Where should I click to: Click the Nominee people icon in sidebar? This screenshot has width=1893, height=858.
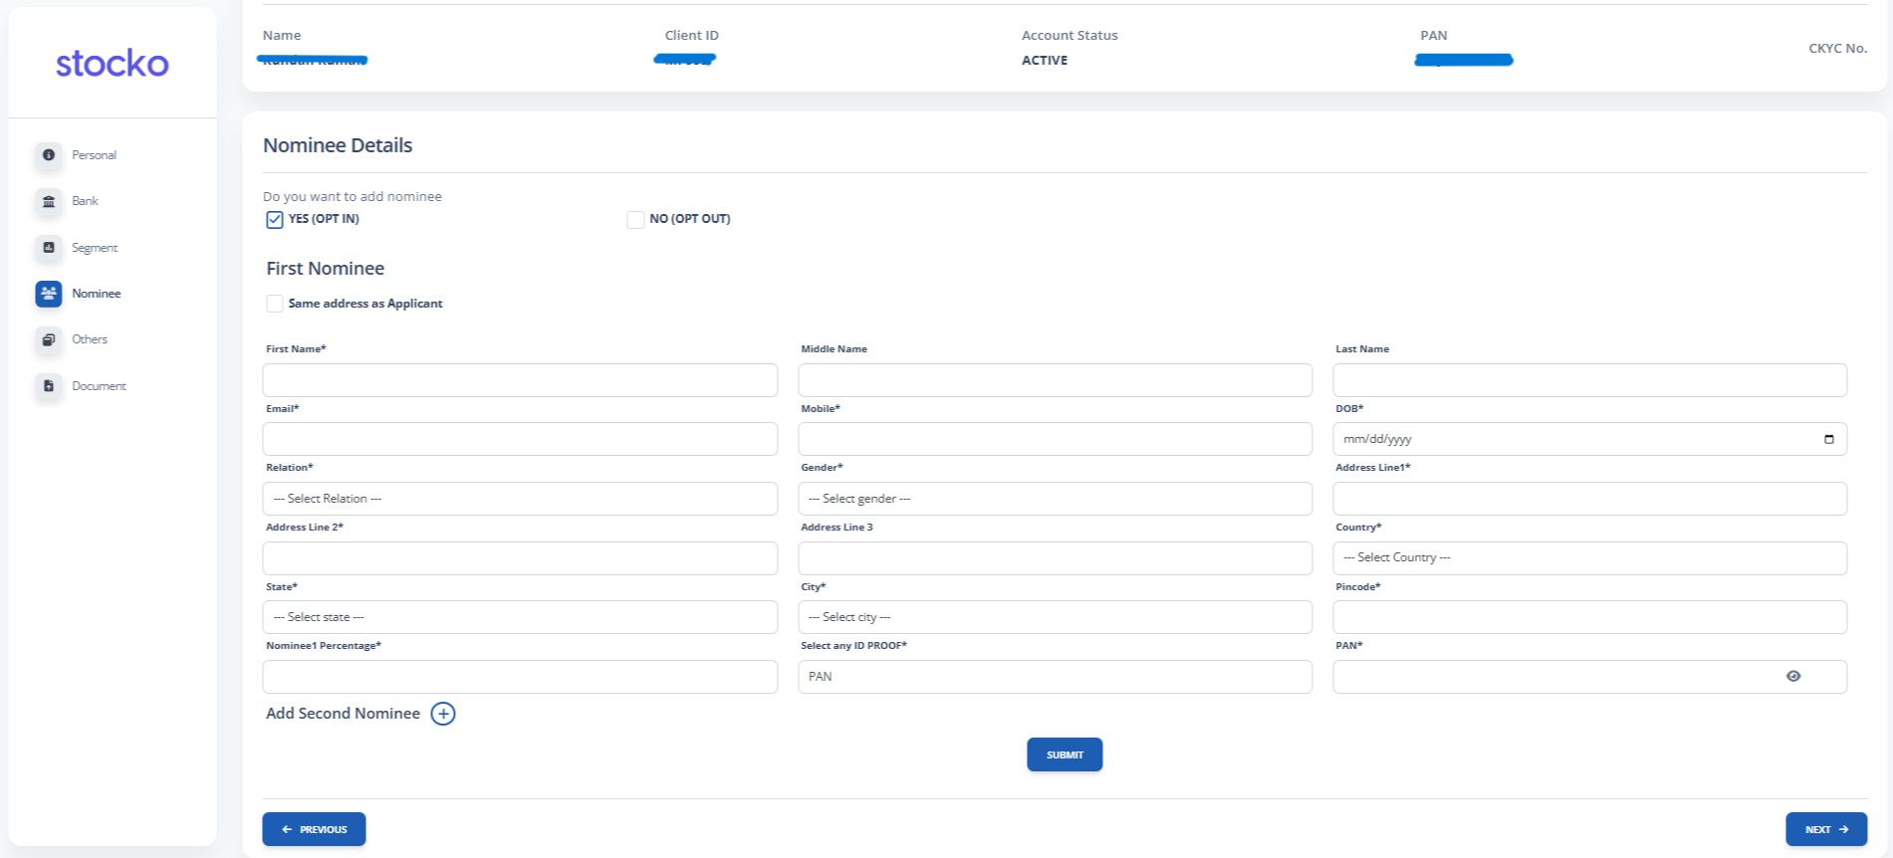tap(48, 294)
